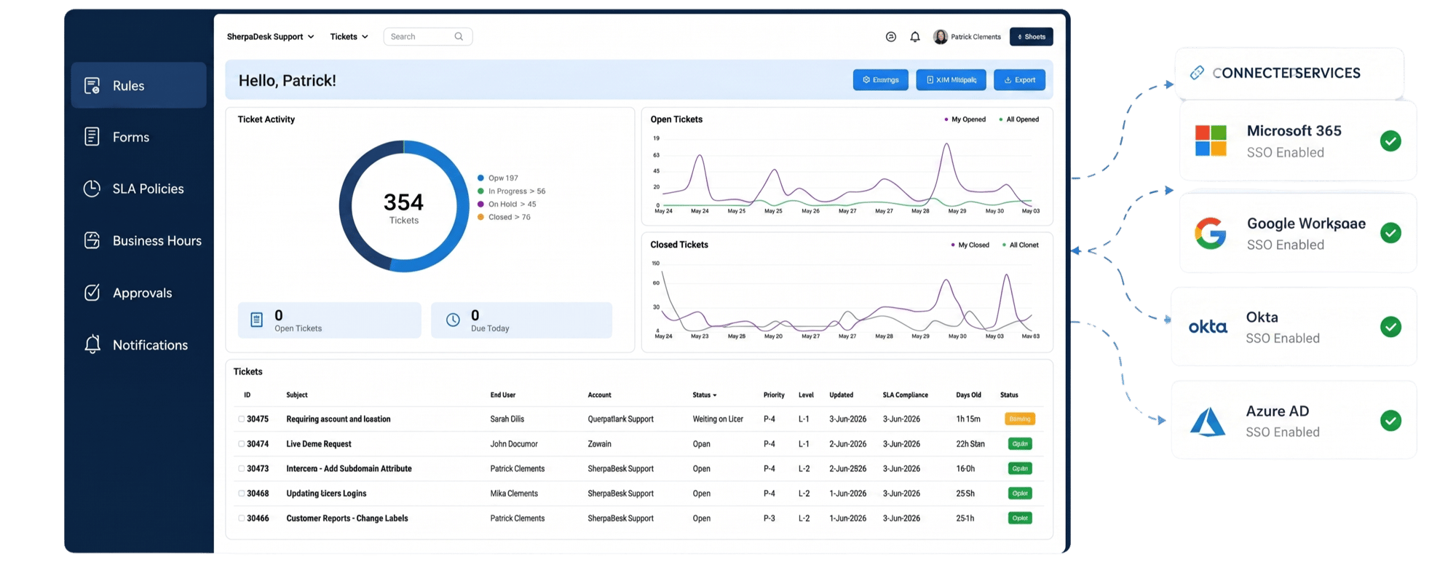The image size is (1456, 565).
Task: Click the orange status badge for ticket 30475
Action: coord(1020,419)
